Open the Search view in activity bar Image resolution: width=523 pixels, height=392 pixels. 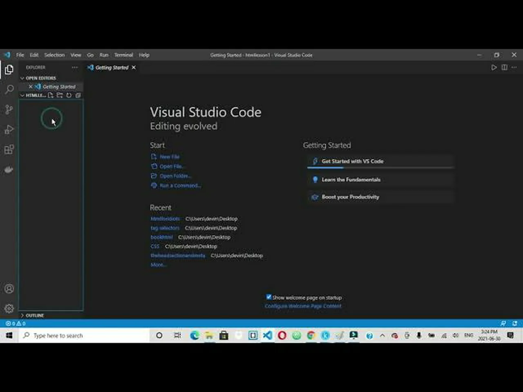[x=9, y=89]
